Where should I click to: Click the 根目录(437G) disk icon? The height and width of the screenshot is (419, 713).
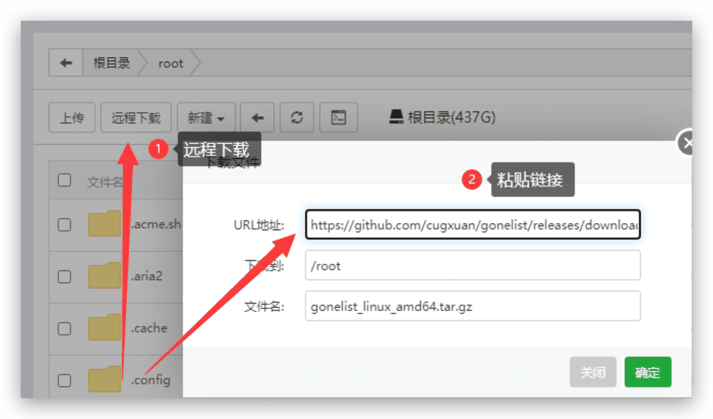click(x=396, y=117)
